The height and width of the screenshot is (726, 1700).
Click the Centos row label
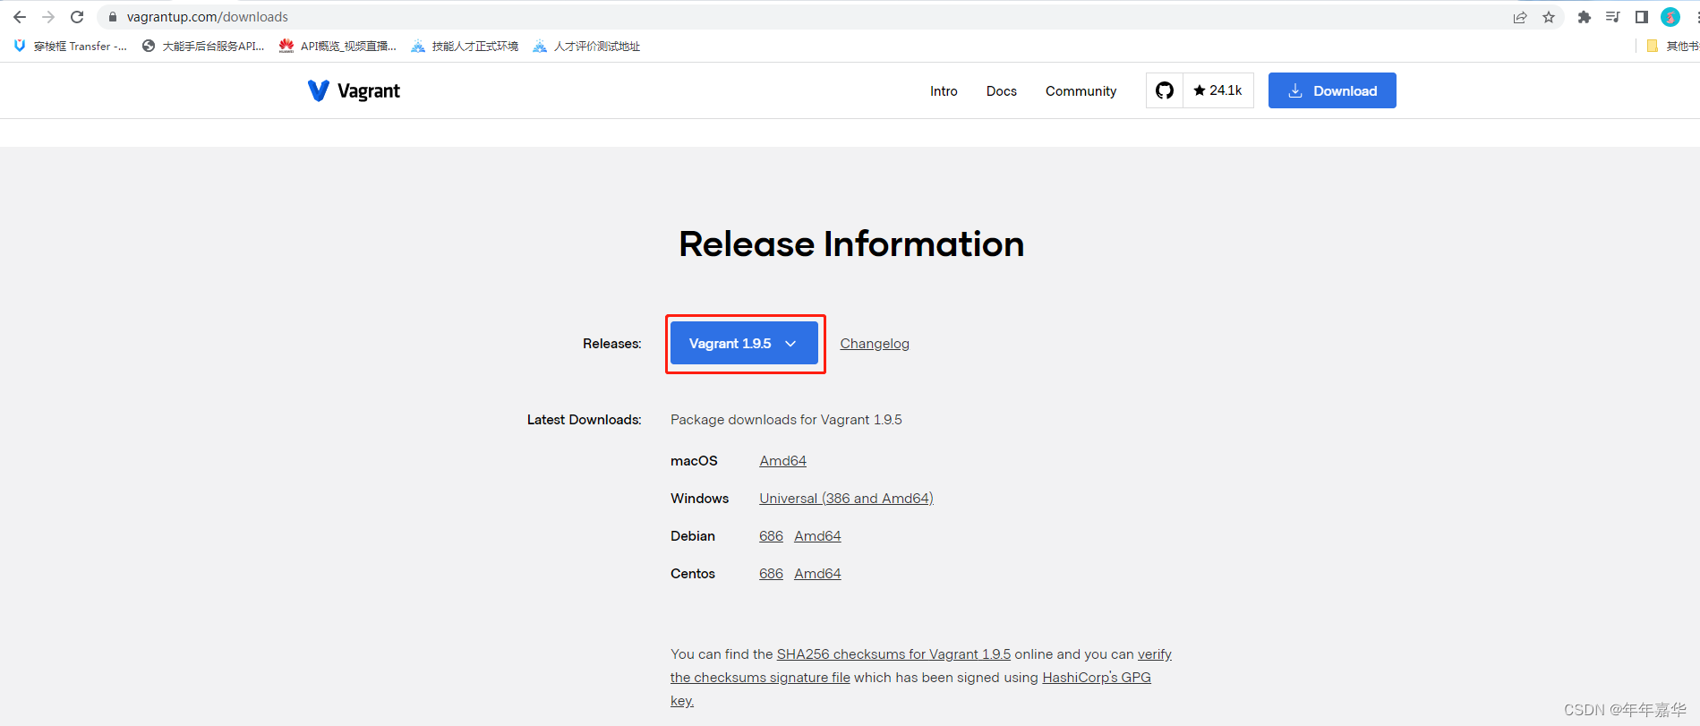[x=692, y=574]
